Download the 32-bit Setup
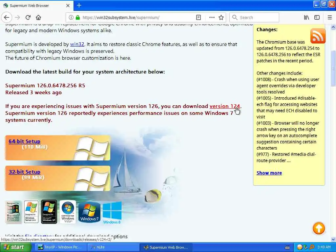Image resolution: width=336 pixels, height=252 pixels. tap(24, 172)
